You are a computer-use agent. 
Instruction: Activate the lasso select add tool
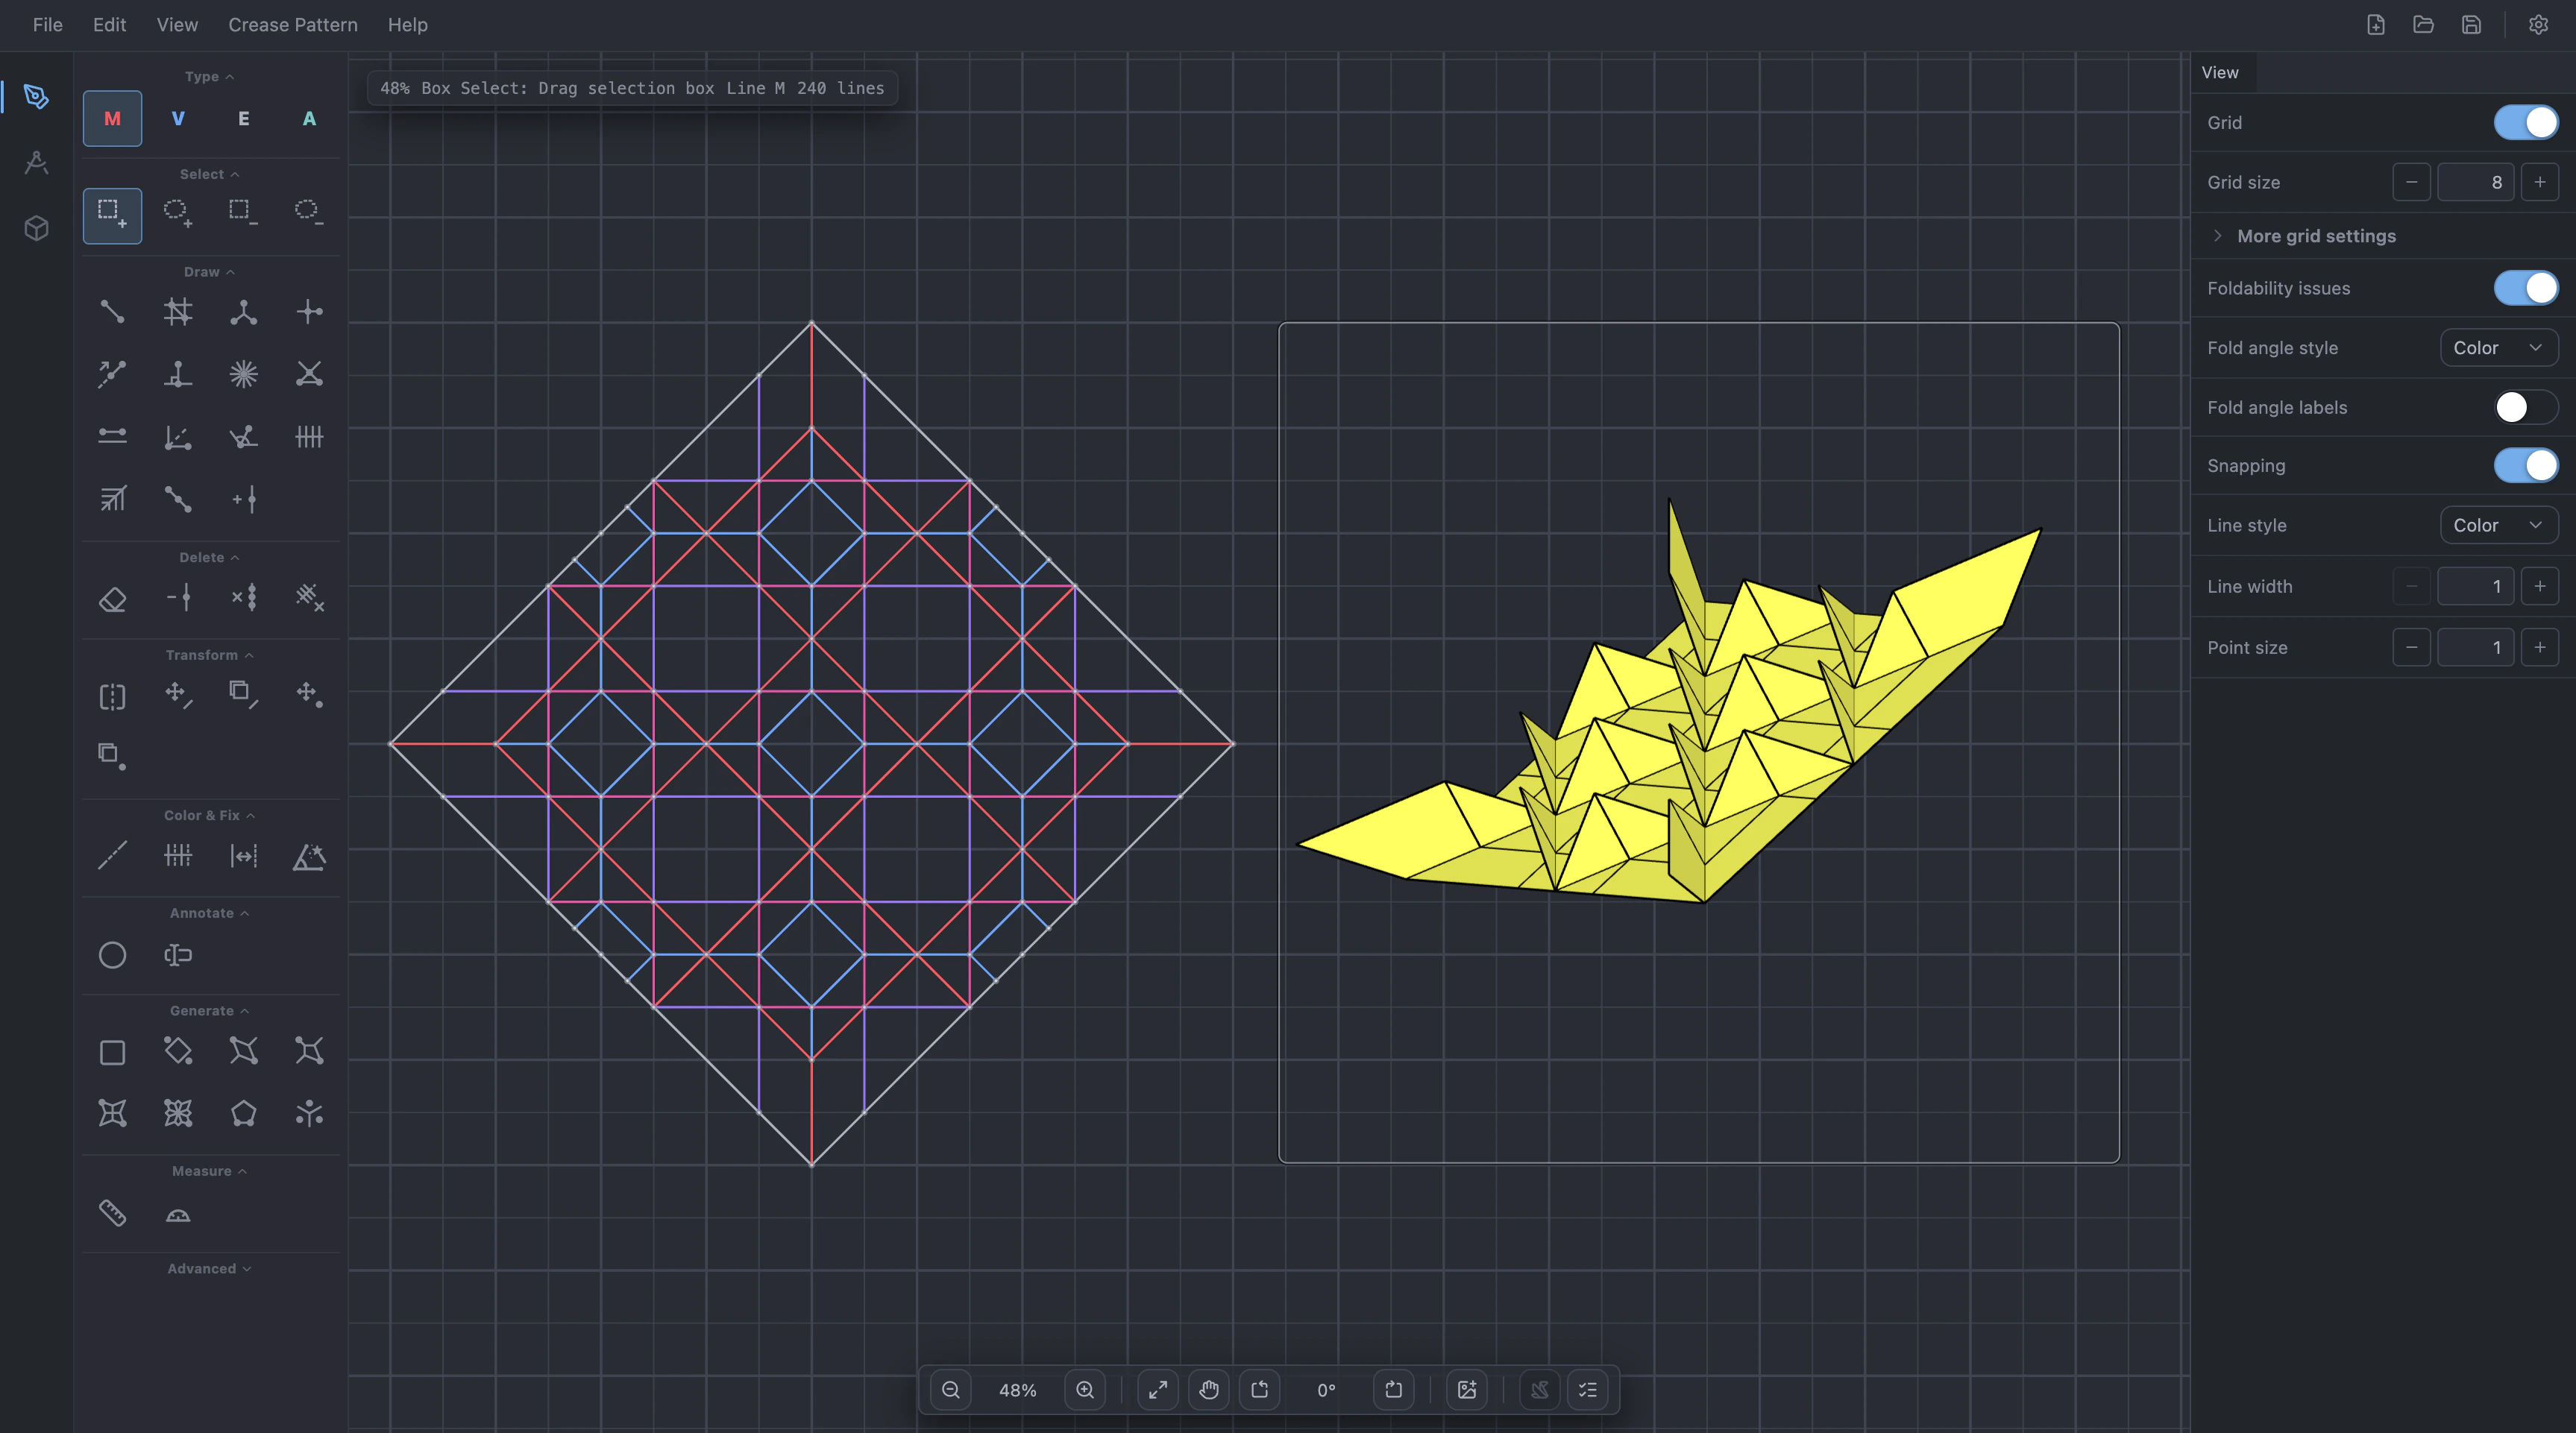pos(178,215)
